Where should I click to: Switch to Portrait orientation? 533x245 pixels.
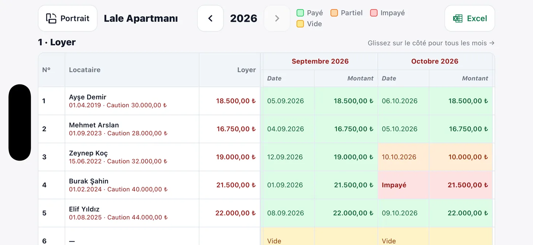coord(68,18)
